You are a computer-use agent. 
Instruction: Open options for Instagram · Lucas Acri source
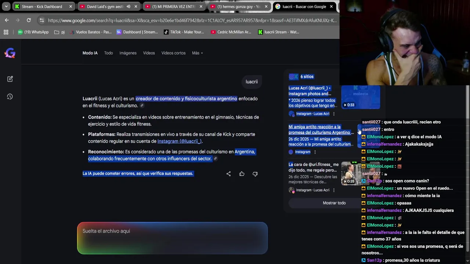pos(334,114)
